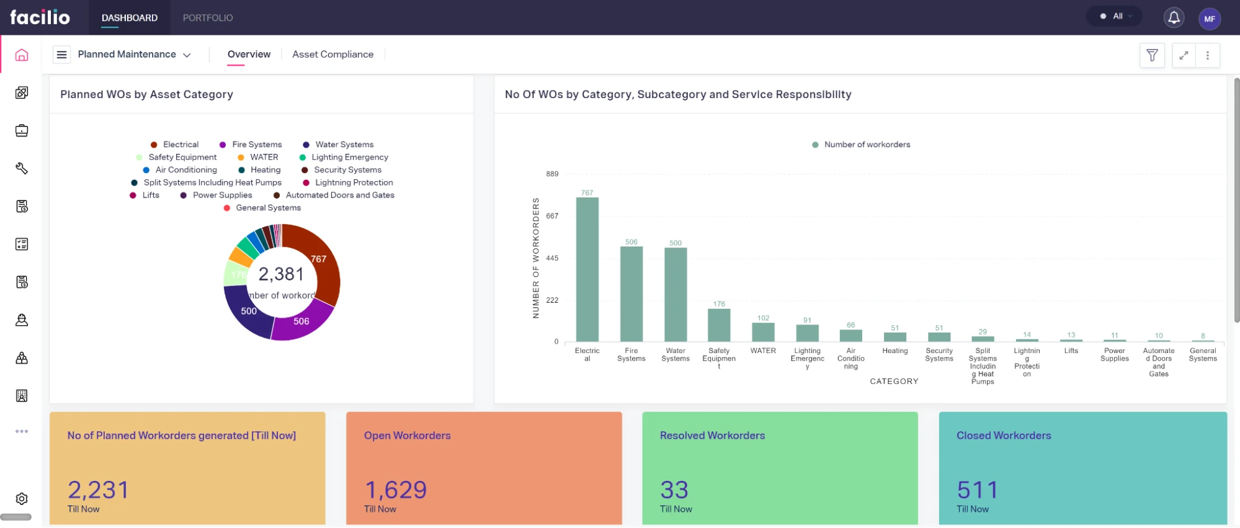Open the notifications bell
This screenshot has height=528, width=1240.
[x=1174, y=18]
